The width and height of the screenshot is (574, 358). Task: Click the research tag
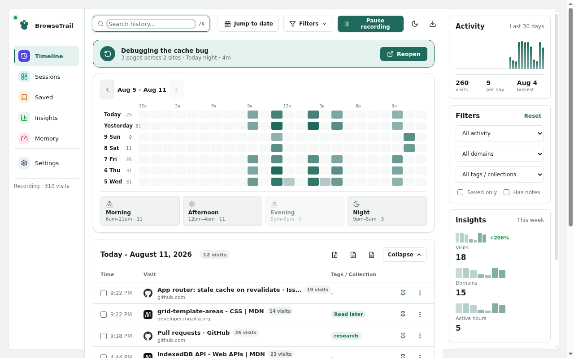346,336
